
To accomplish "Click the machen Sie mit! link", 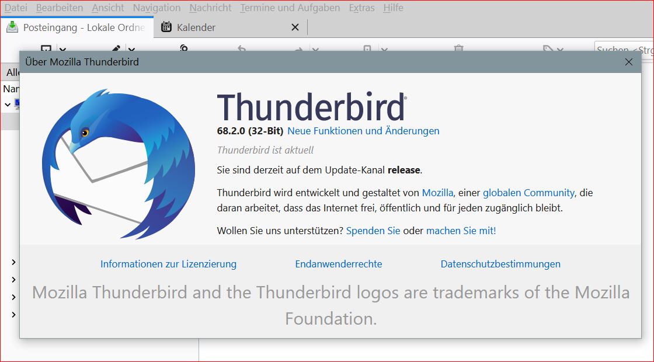I will point(461,231).
